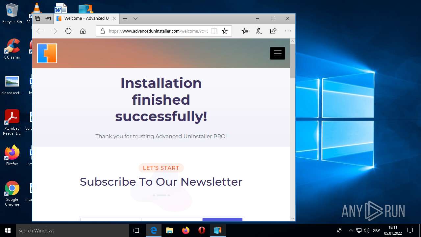Launch Google Chrome desktop shortcut
Viewport: 421px width, 237px height.
12,194
